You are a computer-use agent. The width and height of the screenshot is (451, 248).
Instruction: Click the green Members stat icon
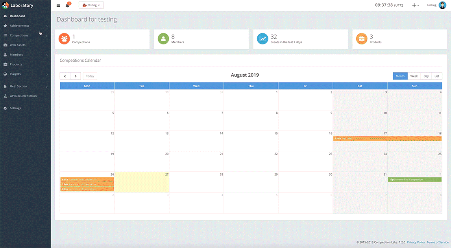tap(163, 39)
